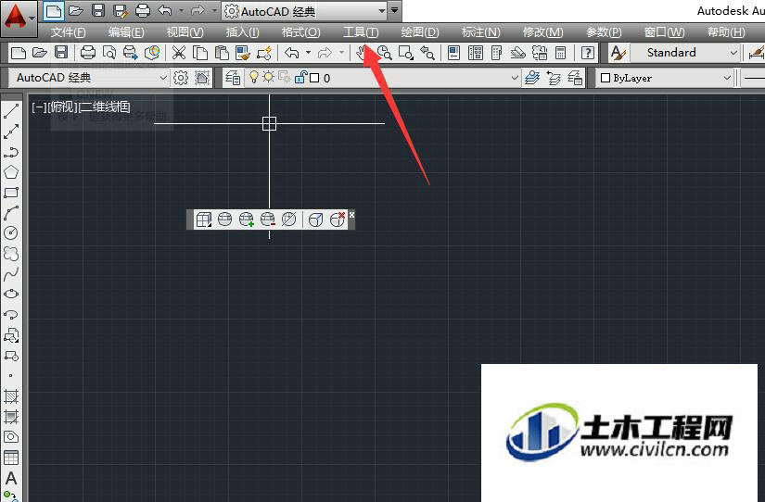The width and height of the screenshot is (765, 502).
Task: Select the Rectangle draw tool
Action: click(11, 193)
